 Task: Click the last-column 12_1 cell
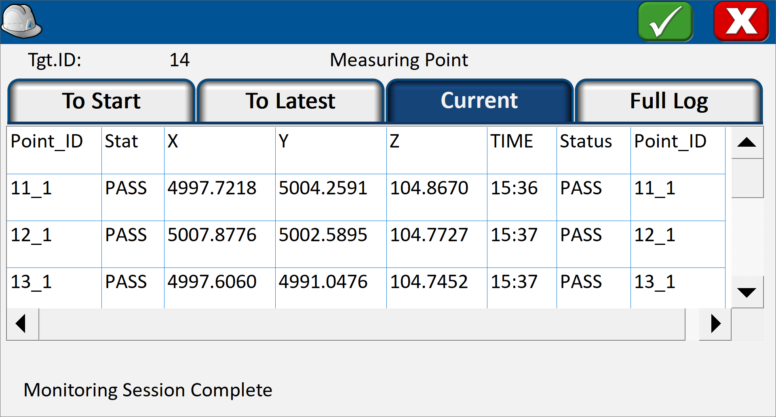pyautogui.click(x=678, y=244)
